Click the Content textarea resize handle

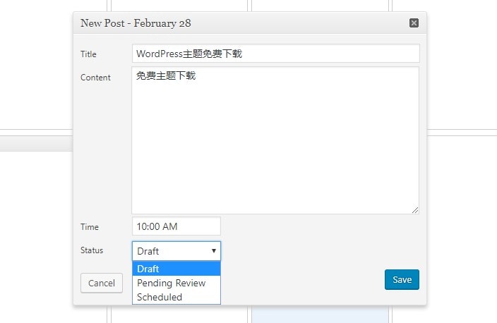coord(415,210)
